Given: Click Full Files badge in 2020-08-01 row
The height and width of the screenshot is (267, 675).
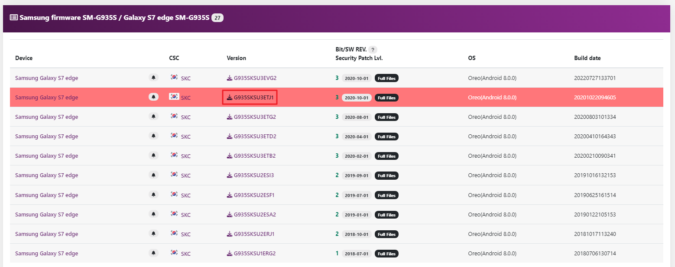Looking at the screenshot, I should pyautogui.click(x=386, y=117).
